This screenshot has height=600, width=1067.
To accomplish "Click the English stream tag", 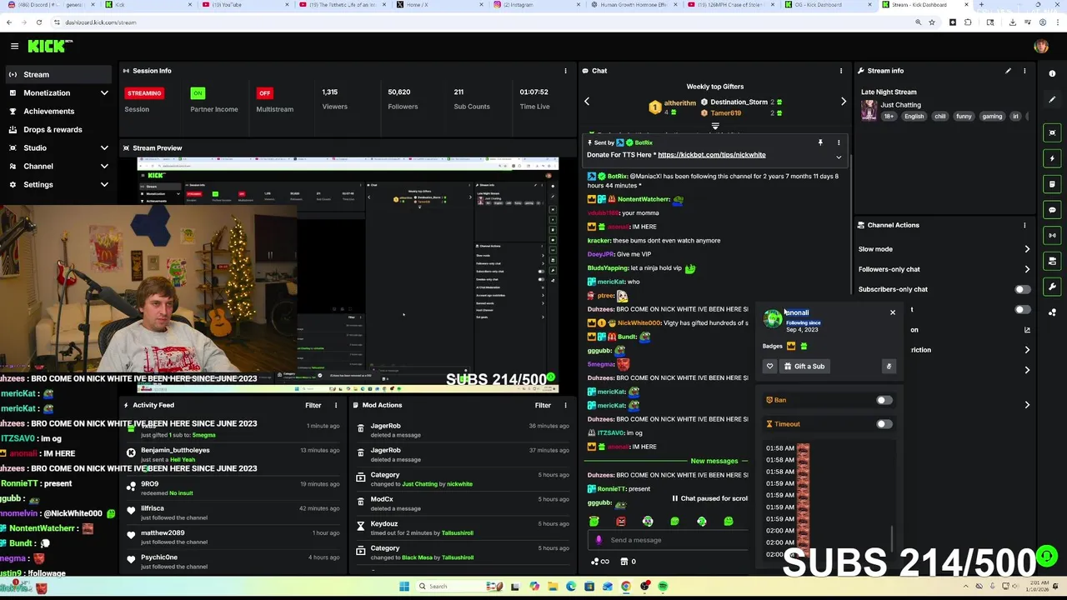I will (x=914, y=117).
